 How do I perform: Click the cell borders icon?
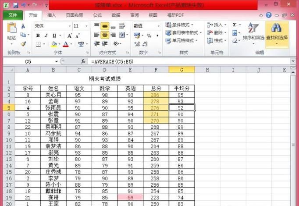tap(38, 44)
